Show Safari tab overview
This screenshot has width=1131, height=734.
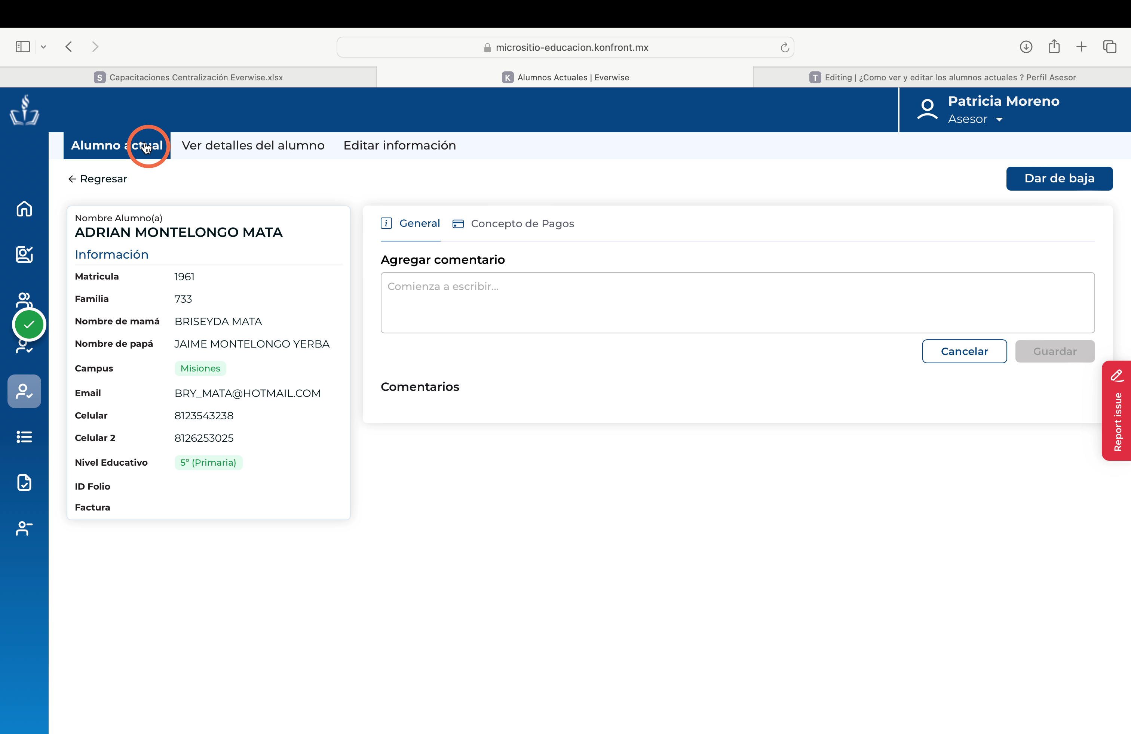(1110, 46)
